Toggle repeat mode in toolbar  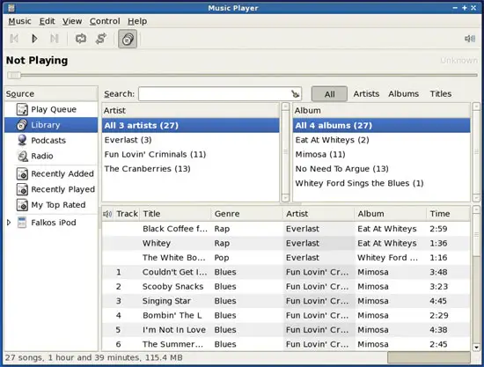pyautogui.click(x=81, y=39)
